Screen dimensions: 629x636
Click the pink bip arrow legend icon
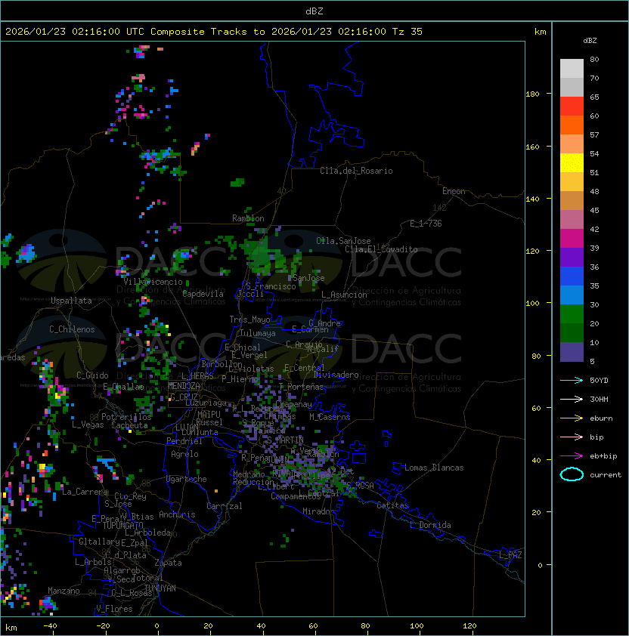click(x=572, y=437)
